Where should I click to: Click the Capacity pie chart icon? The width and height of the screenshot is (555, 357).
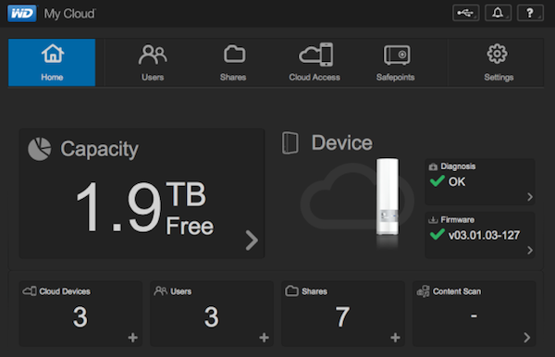[39, 149]
